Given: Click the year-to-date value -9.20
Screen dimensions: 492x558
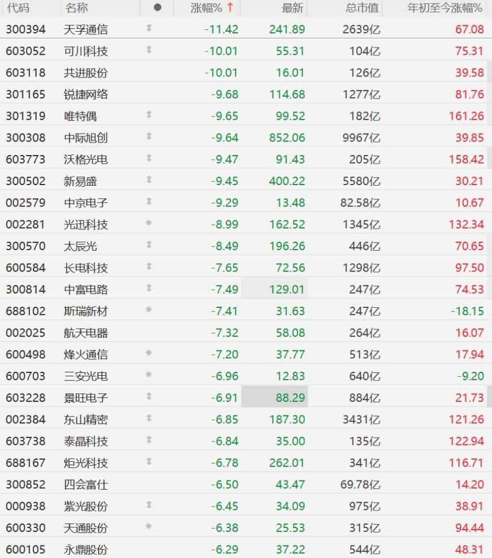Looking at the screenshot, I should pos(471,376).
